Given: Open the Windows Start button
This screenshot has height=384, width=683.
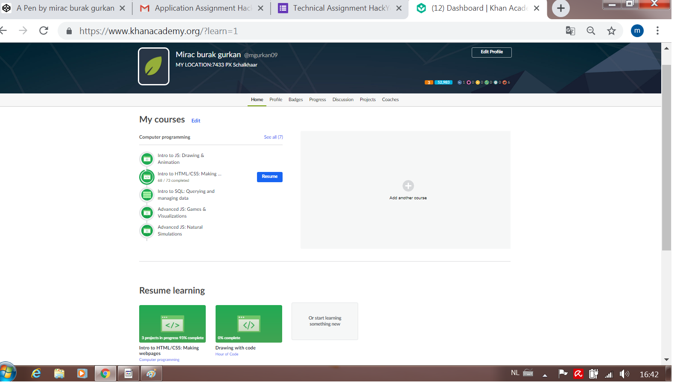Looking at the screenshot, I should [x=7, y=372].
